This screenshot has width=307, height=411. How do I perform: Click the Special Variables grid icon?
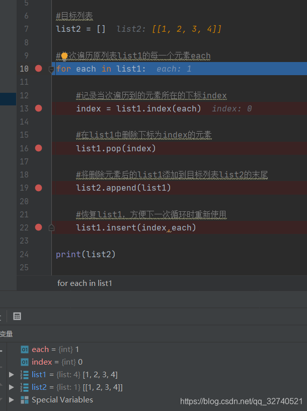pos(25,400)
